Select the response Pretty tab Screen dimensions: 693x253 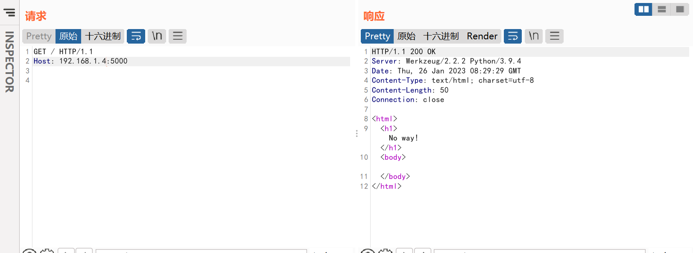(x=377, y=36)
